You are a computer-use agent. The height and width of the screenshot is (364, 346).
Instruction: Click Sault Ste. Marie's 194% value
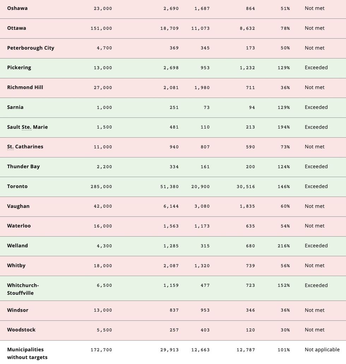[284, 127]
